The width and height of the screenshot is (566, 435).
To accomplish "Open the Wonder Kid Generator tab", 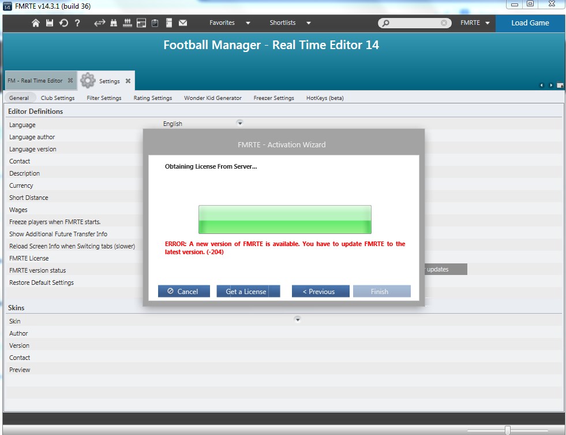I will coord(213,98).
